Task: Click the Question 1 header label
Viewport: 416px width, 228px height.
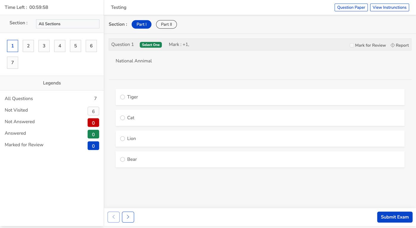Action: 122,45
